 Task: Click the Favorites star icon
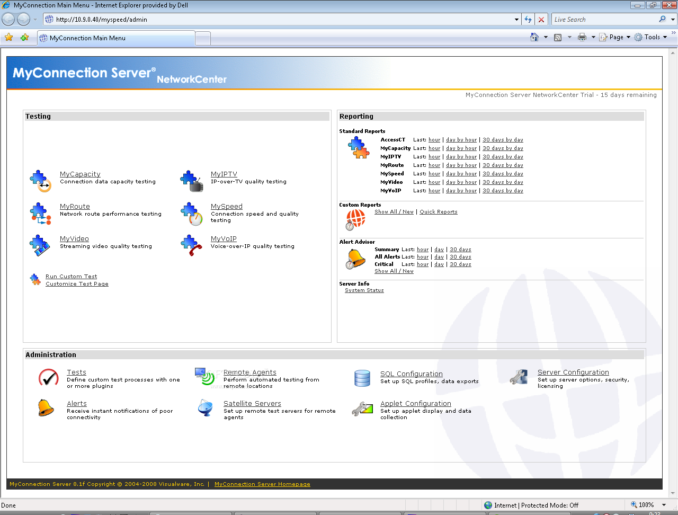pos(8,37)
